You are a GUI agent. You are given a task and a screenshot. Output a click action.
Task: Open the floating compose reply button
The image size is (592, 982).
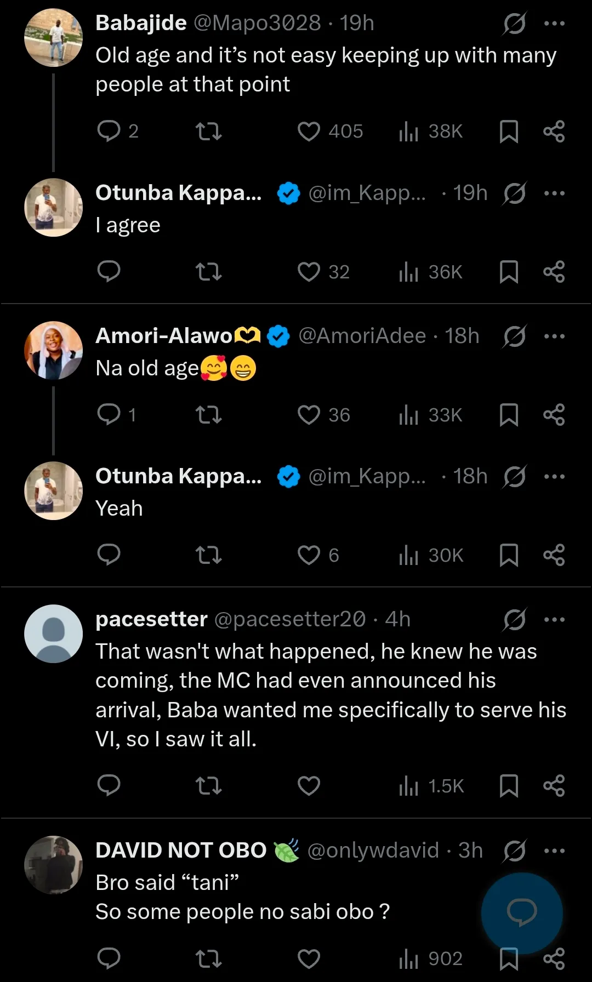[x=522, y=913]
